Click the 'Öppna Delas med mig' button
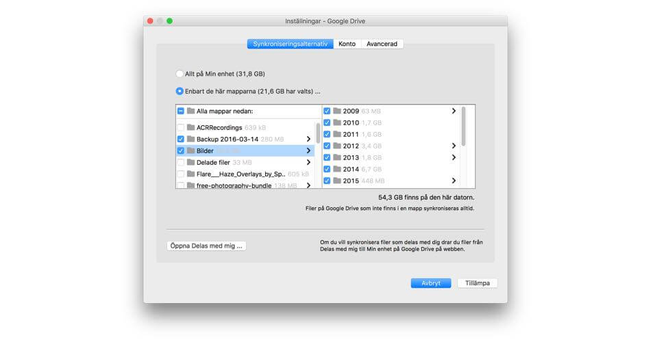 (x=206, y=246)
